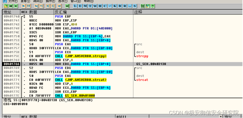Open References window with R button

[125, 6]
